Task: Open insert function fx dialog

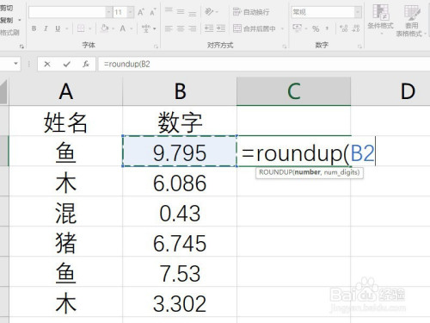Action: point(86,64)
